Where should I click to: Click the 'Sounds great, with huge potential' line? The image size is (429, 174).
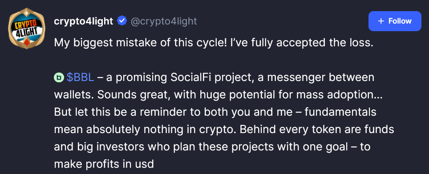coord(218,95)
